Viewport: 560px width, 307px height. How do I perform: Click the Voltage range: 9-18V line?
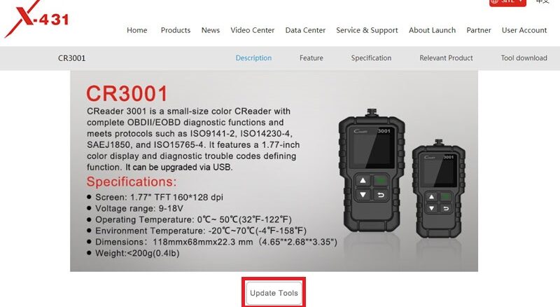point(135,208)
